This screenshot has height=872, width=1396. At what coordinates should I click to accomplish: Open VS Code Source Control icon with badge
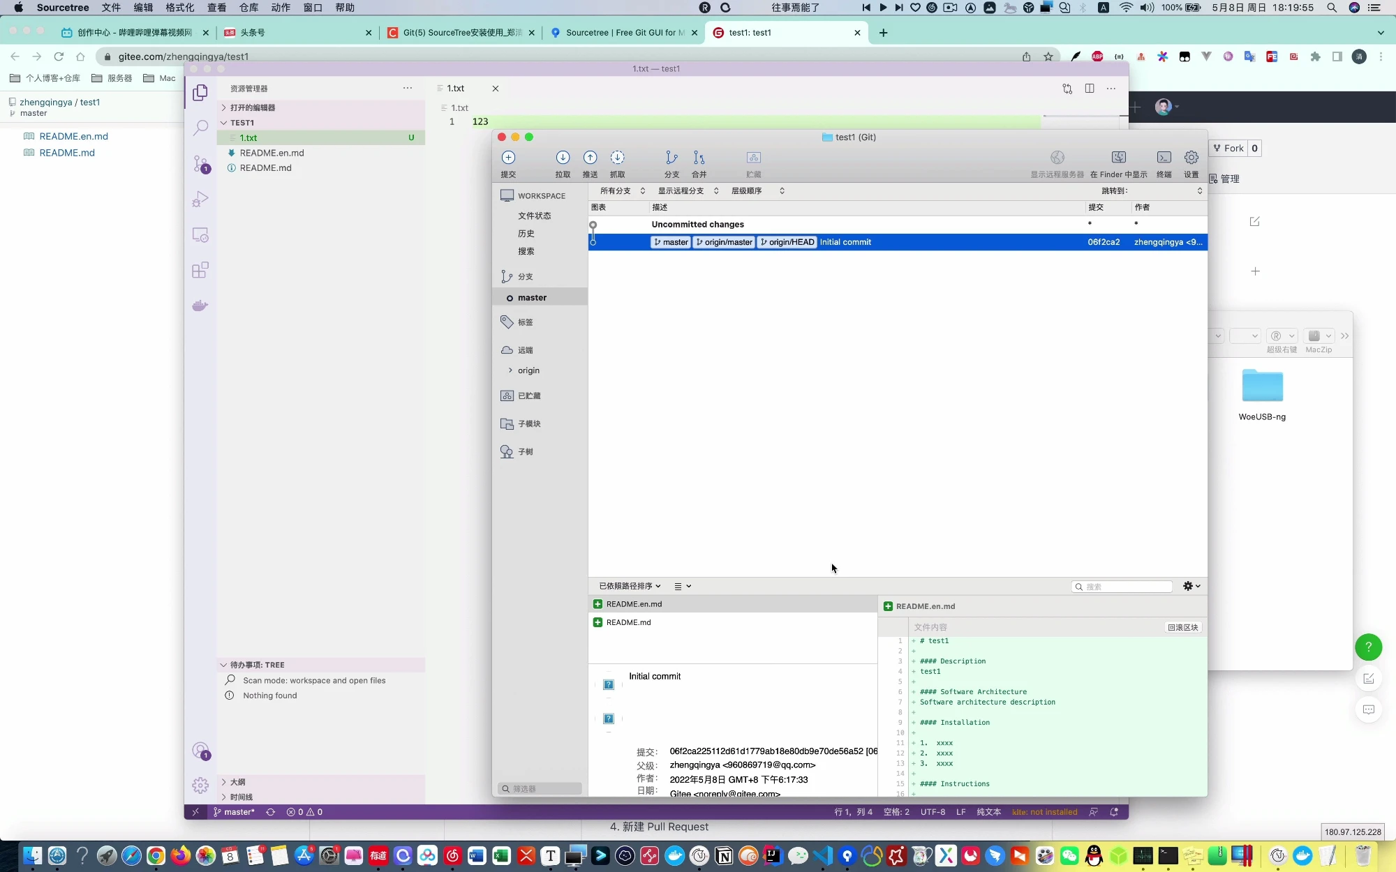(200, 164)
